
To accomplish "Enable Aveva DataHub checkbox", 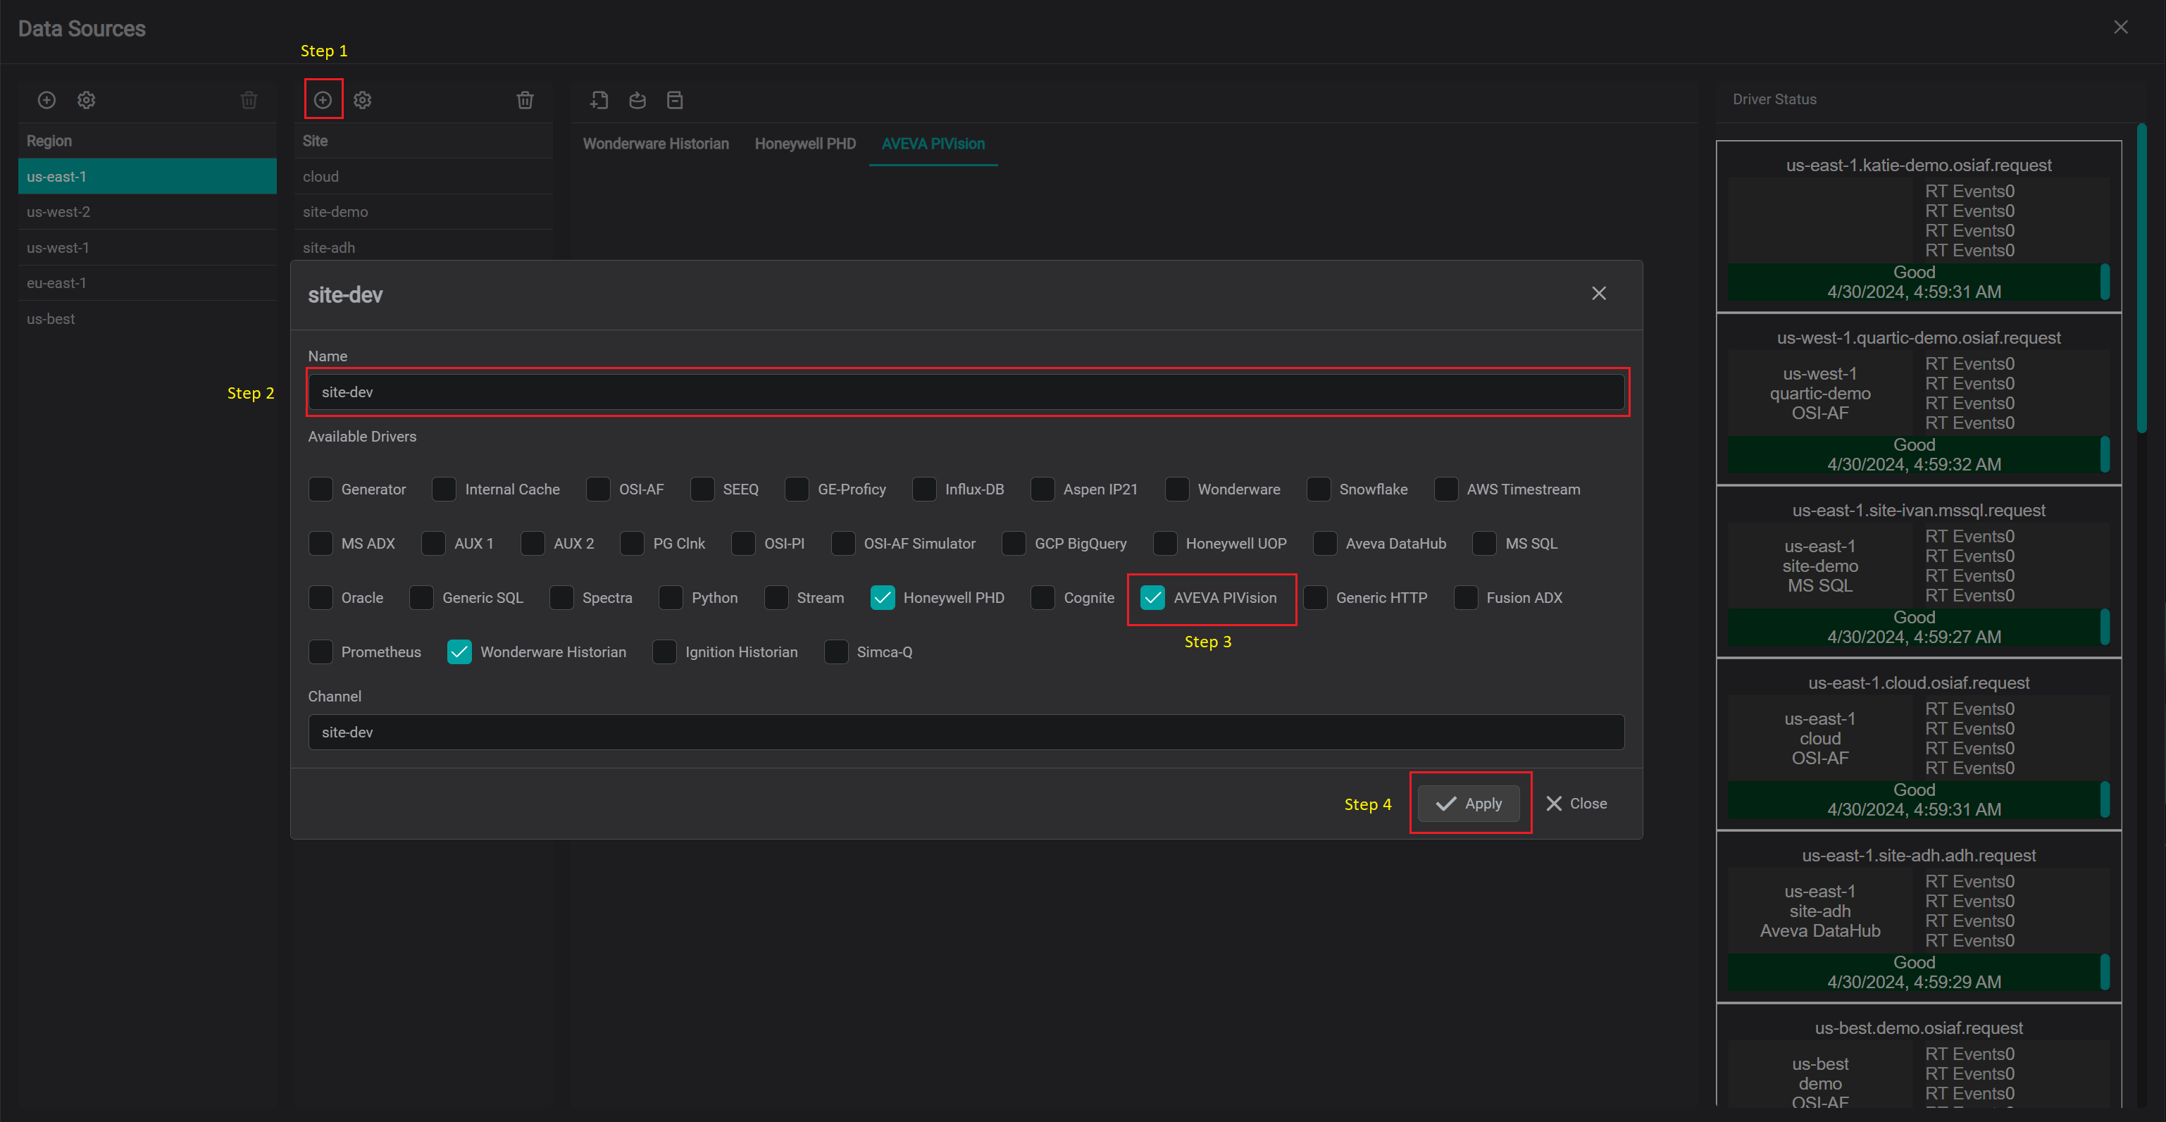I will coord(1325,543).
